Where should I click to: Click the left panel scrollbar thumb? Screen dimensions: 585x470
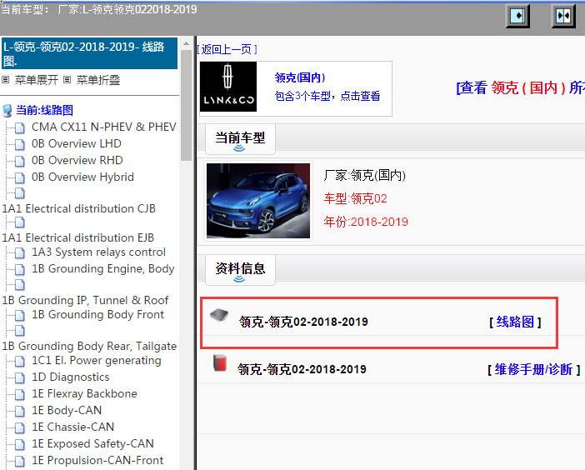186,105
